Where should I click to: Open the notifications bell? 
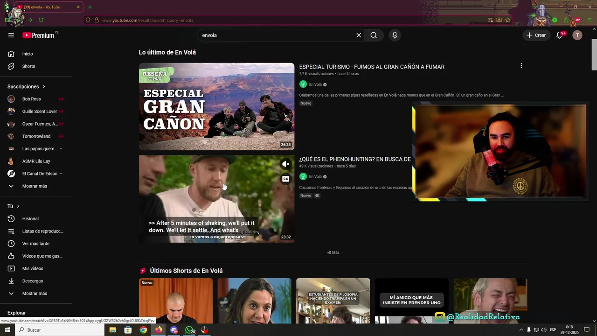pyautogui.click(x=560, y=35)
